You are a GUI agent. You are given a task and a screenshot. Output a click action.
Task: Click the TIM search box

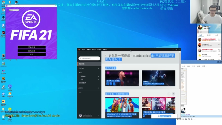pos(209,32)
